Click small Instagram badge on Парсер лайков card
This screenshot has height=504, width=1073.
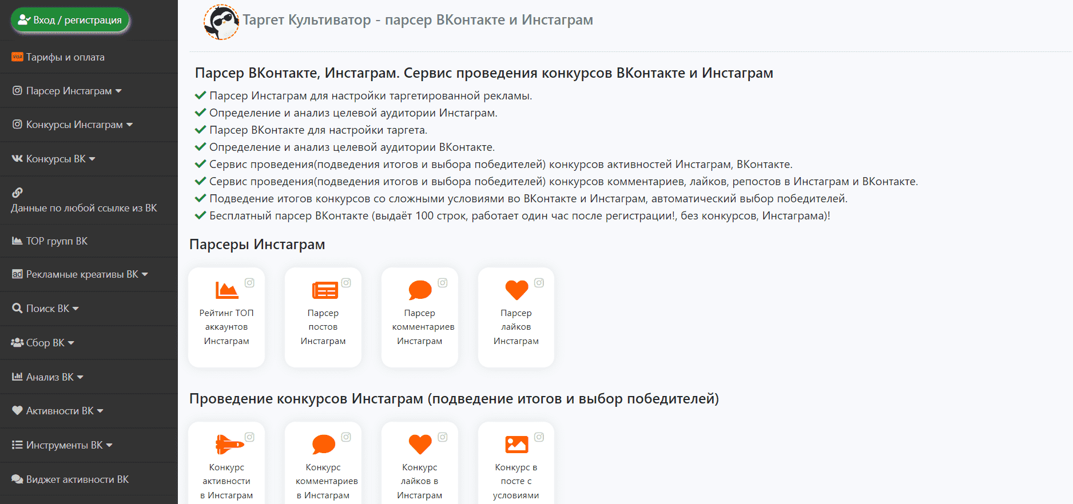point(539,283)
